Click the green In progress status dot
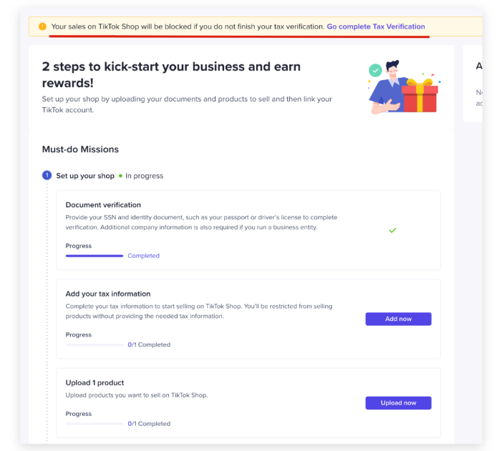Screen dimensions: 499x451 click(x=120, y=176)
